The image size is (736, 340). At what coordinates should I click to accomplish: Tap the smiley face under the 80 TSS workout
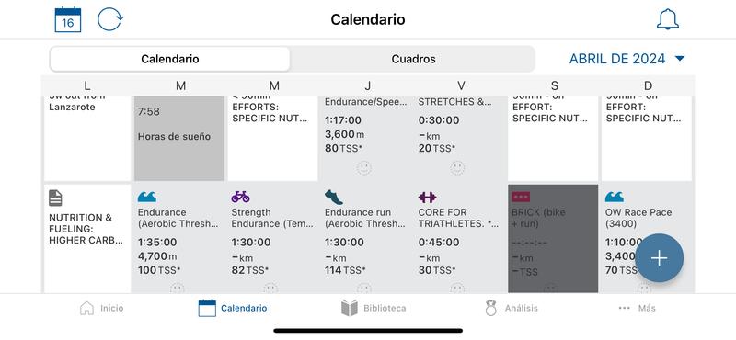[363, 168]
